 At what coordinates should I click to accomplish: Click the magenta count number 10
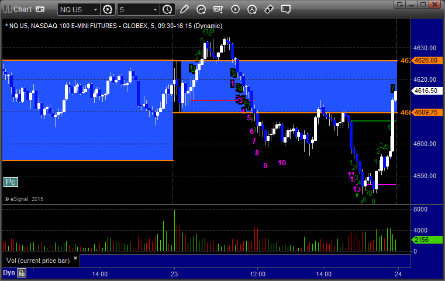(x=282, y=163)
